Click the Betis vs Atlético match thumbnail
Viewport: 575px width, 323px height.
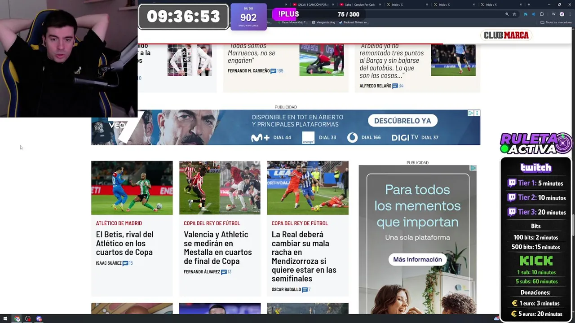click(132, 188)
